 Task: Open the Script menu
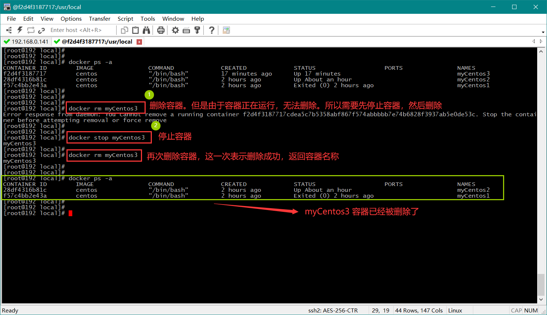(125, 19)
